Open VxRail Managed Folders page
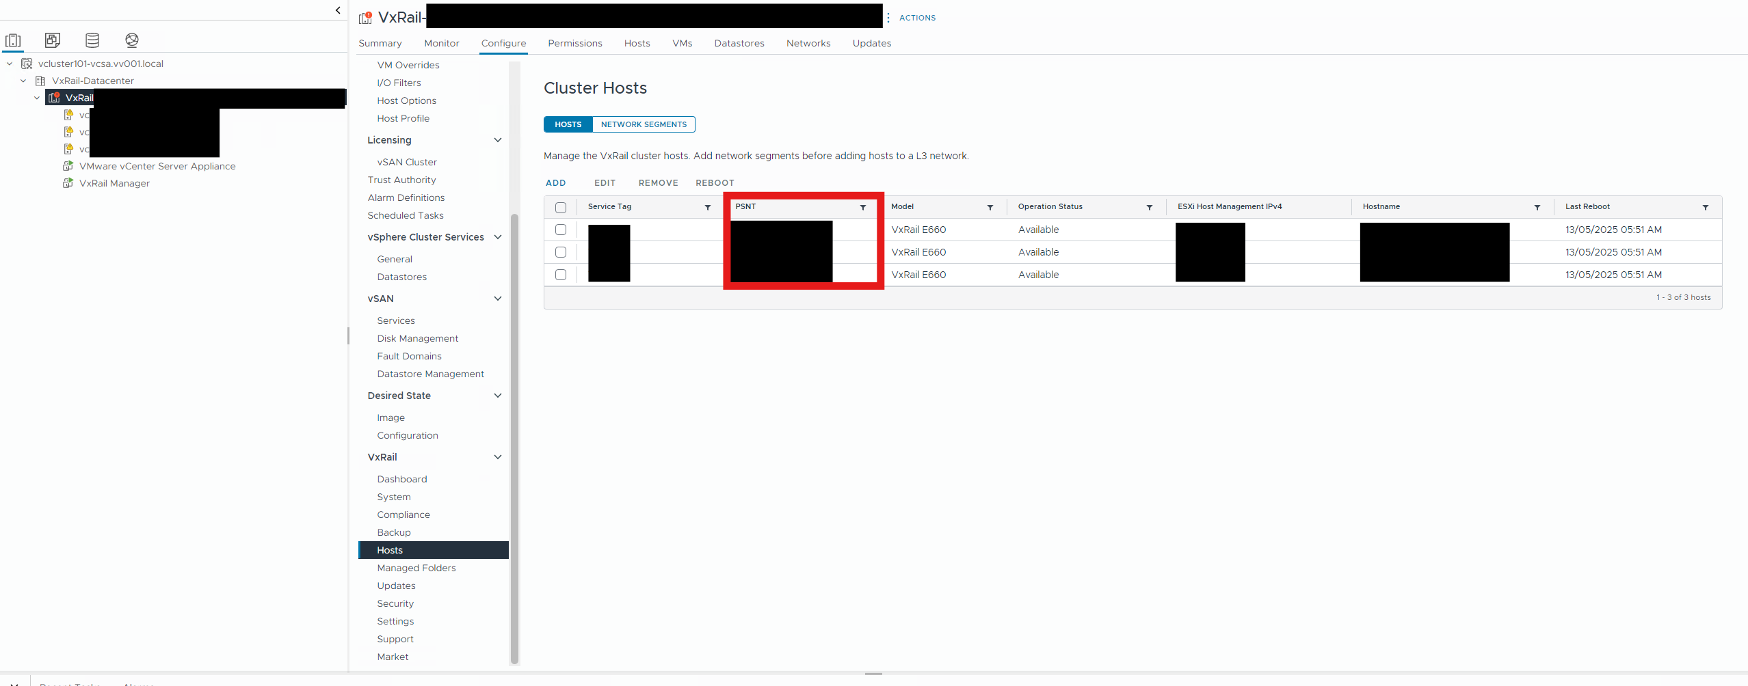The image size is (1748, 686). coord(416,568)
